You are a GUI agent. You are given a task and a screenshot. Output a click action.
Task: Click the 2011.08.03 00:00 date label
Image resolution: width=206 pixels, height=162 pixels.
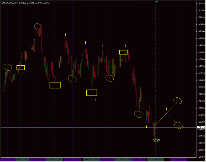[x=107, y=159]
